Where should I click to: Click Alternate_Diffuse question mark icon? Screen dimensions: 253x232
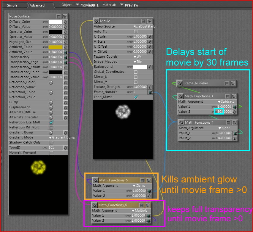pyautogui.click(x=51, y=112)
